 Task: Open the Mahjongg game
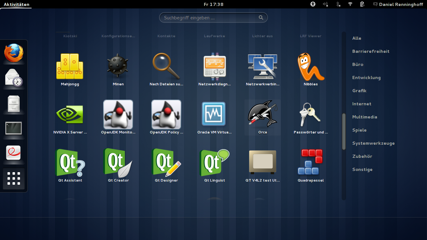70,67
